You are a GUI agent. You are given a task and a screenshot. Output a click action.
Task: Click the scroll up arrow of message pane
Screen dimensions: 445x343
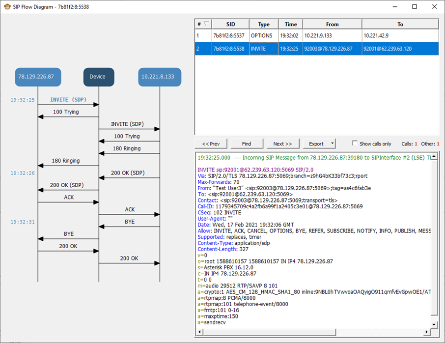[x=434, y=156]
